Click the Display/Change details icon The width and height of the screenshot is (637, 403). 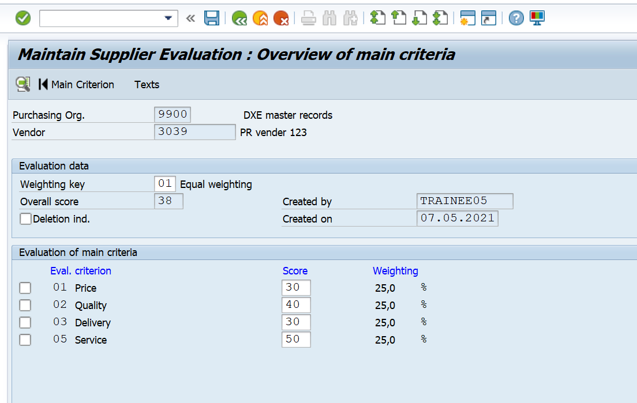point(23,84)
